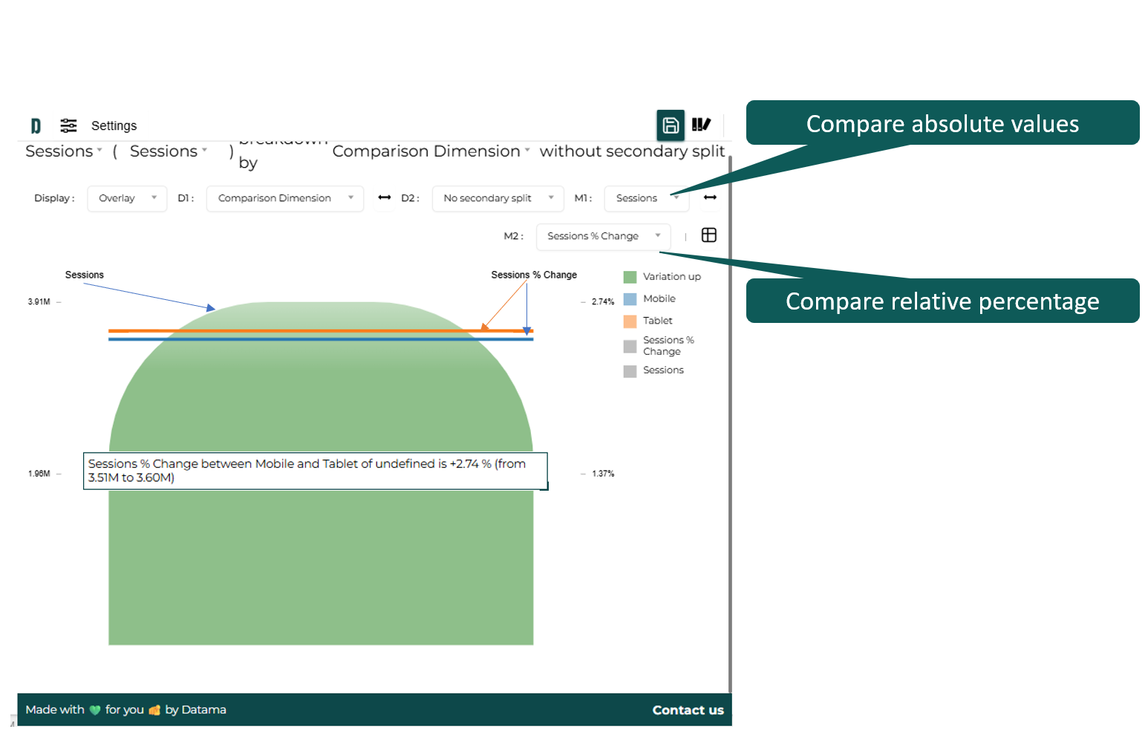Toggle the Variation up legend entry
The height and width of the screenshot is (729, 1148).
671,276
